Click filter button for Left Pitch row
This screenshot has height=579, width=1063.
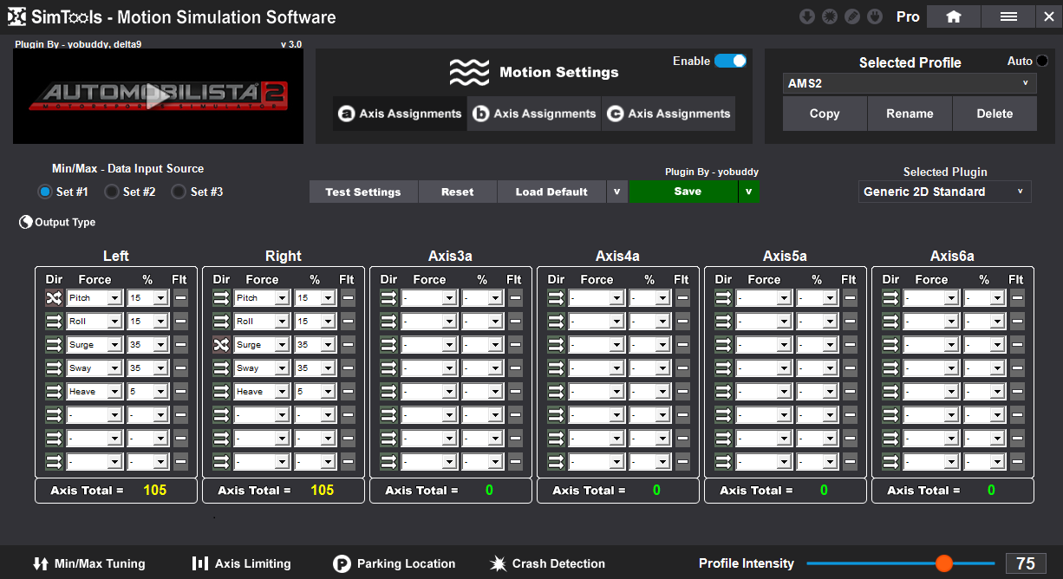(180, 298)
